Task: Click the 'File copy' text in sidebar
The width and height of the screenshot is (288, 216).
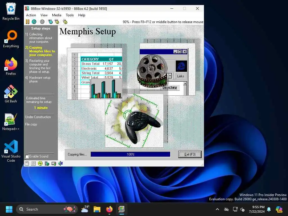Action: point(31,124)
